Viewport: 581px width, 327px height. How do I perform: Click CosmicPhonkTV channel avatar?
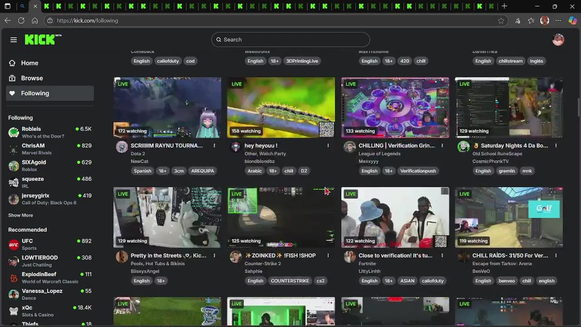463,147
